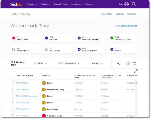Click the Scheduled Delivery Date column header

85,76
